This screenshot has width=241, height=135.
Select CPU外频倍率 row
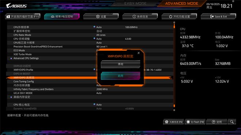coord(90,27)
